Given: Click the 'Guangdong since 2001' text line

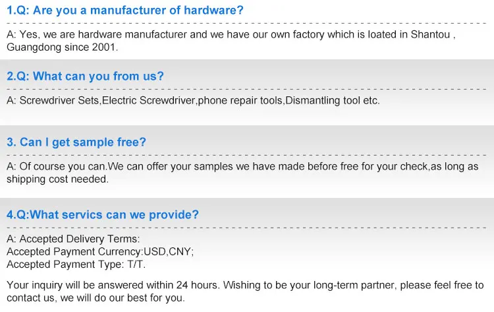Looking at the screenshot, I should [63, 47].
